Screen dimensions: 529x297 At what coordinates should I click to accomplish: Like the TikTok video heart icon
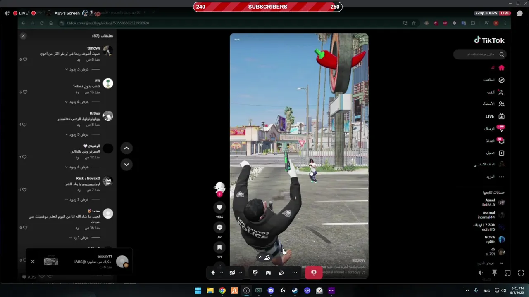point(219,207)
